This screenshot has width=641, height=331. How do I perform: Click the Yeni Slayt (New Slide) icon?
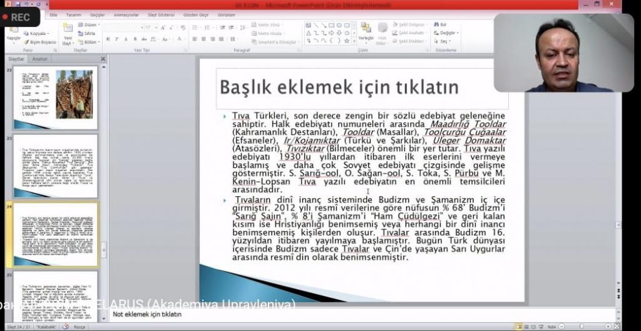(x=68, y=30)
